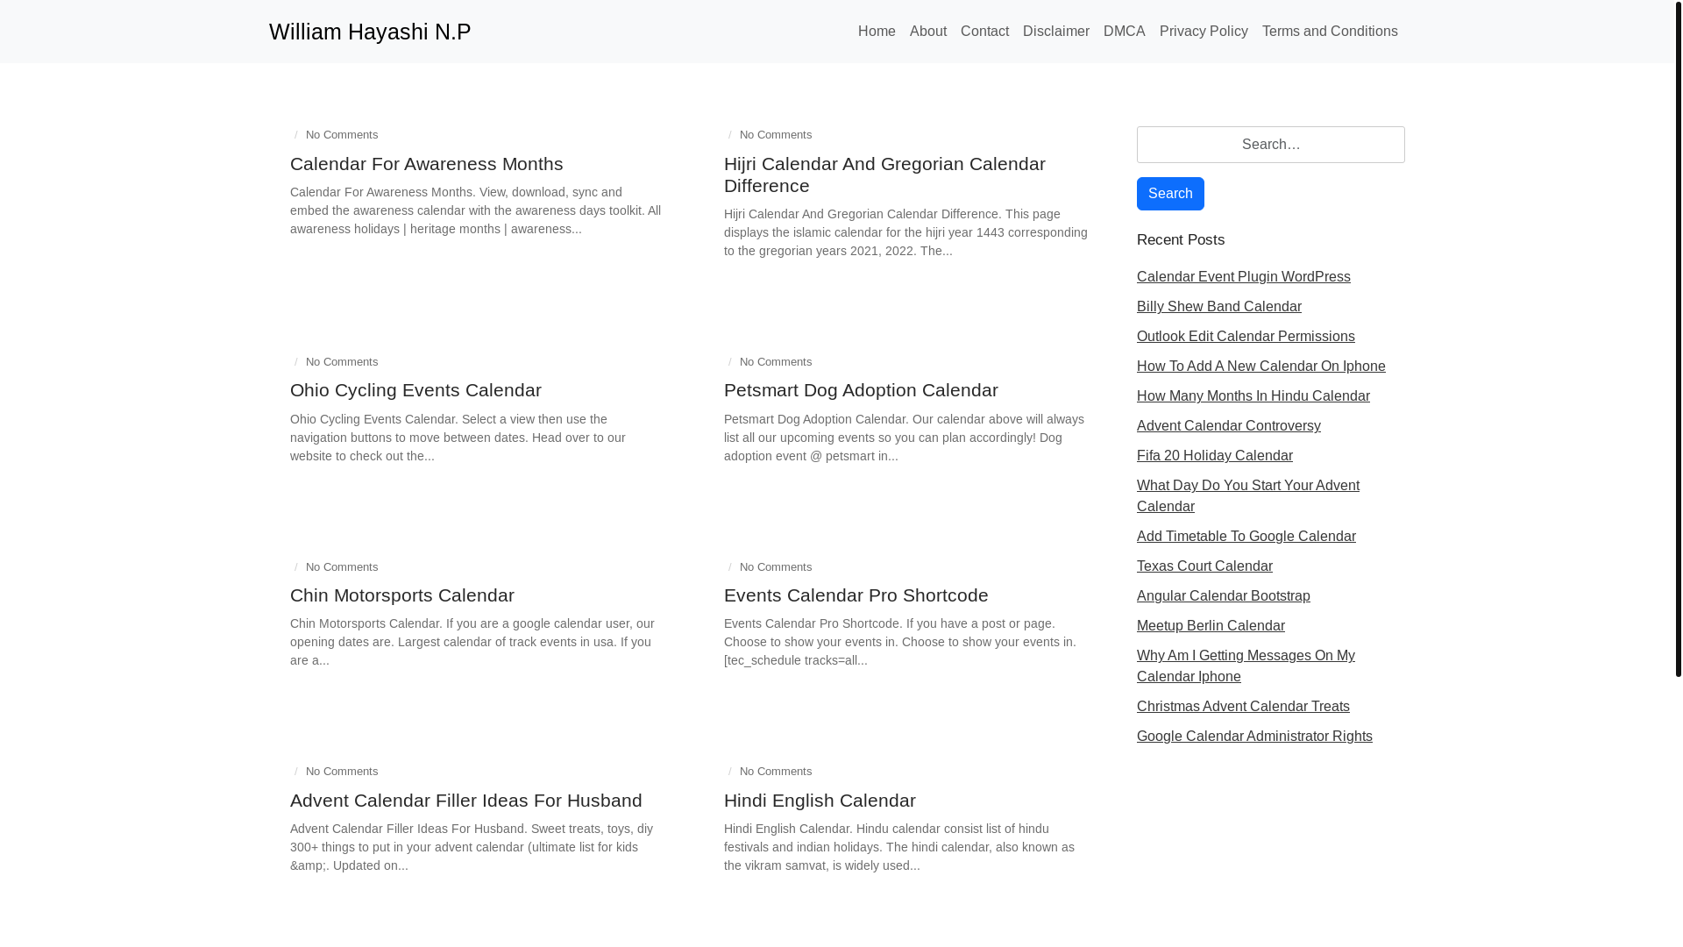Click No Comments above Hindi English Calendar

[776, 772]
